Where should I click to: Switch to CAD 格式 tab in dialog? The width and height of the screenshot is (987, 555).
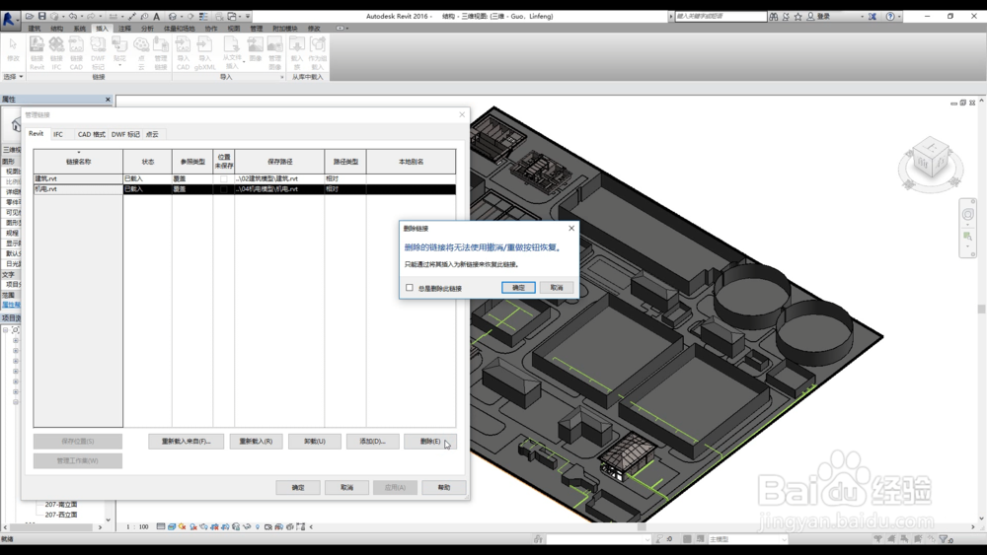tap(91, 134)
